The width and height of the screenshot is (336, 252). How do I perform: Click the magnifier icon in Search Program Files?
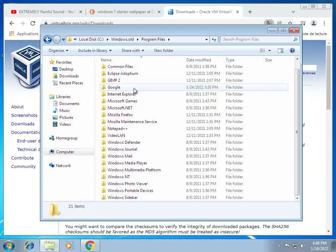click(295, 39)
